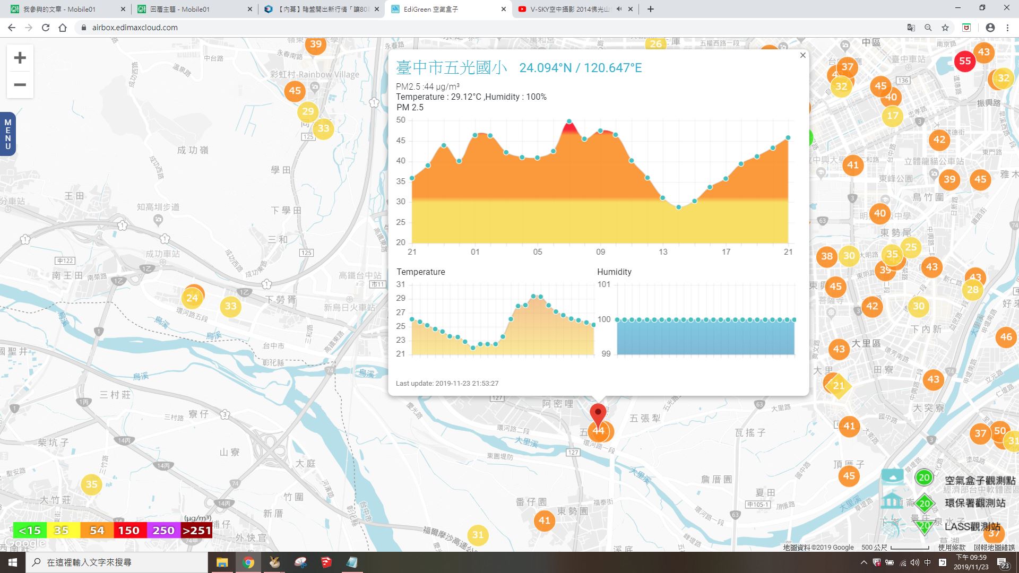Select the yellow 29 sensor marker
The height and width of the screenshot is (573, 1019).
pos(308,111)
